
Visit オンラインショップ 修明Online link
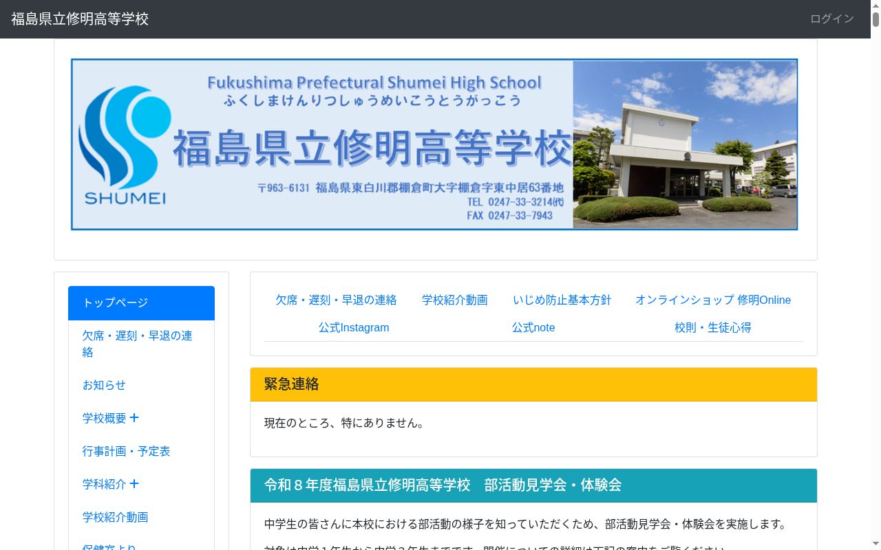click(x=713, y=300)
